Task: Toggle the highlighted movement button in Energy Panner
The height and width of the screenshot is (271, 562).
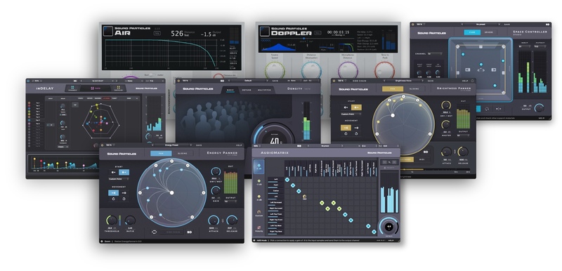Action: [x=113, y=192]
